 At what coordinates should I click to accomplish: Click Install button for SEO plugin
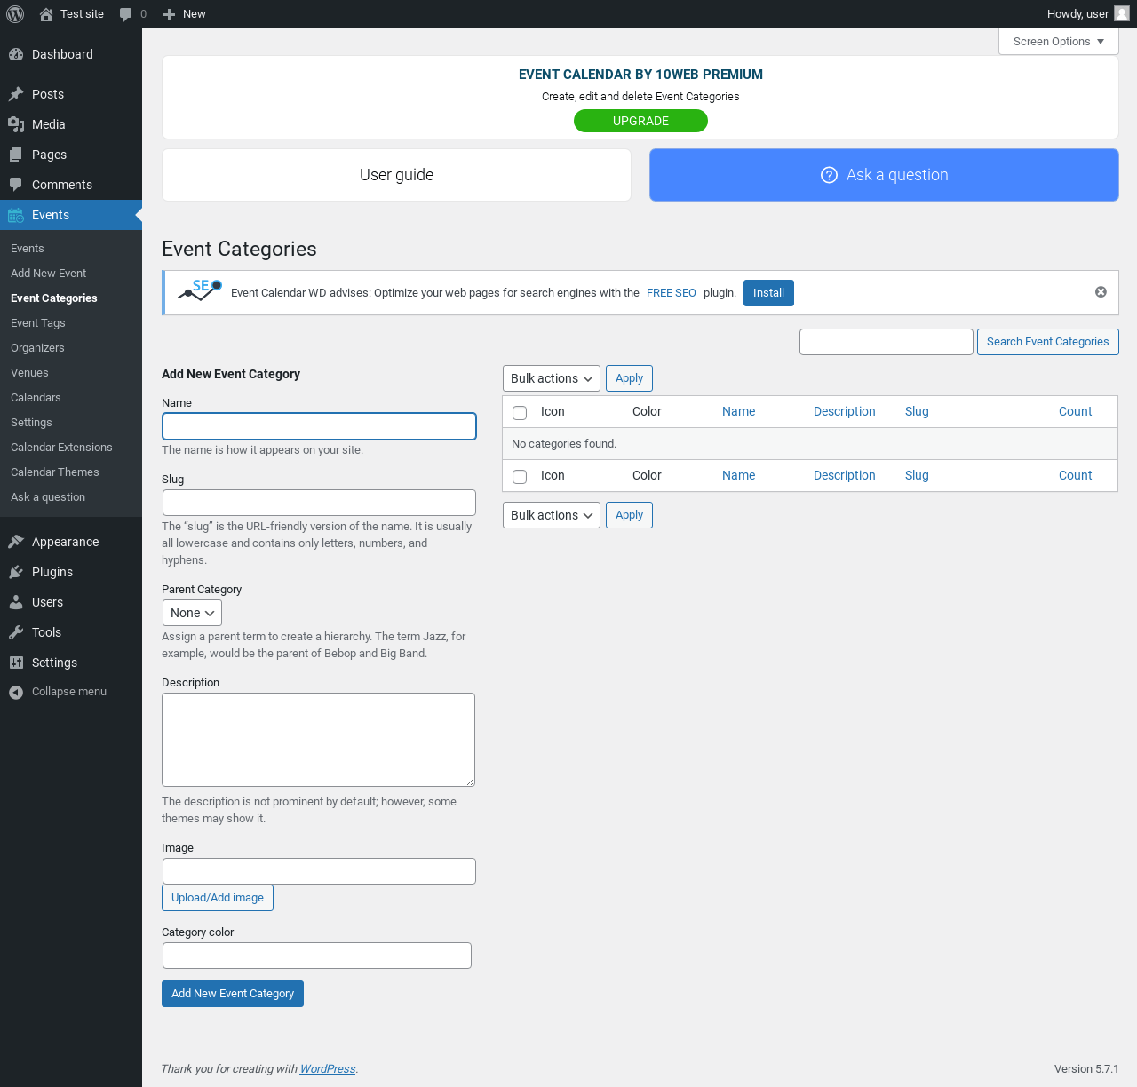[768, 293]
